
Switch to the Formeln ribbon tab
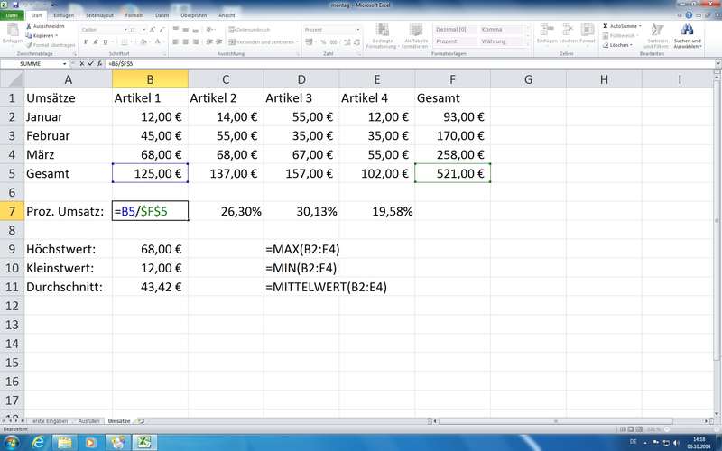point(134,15)
